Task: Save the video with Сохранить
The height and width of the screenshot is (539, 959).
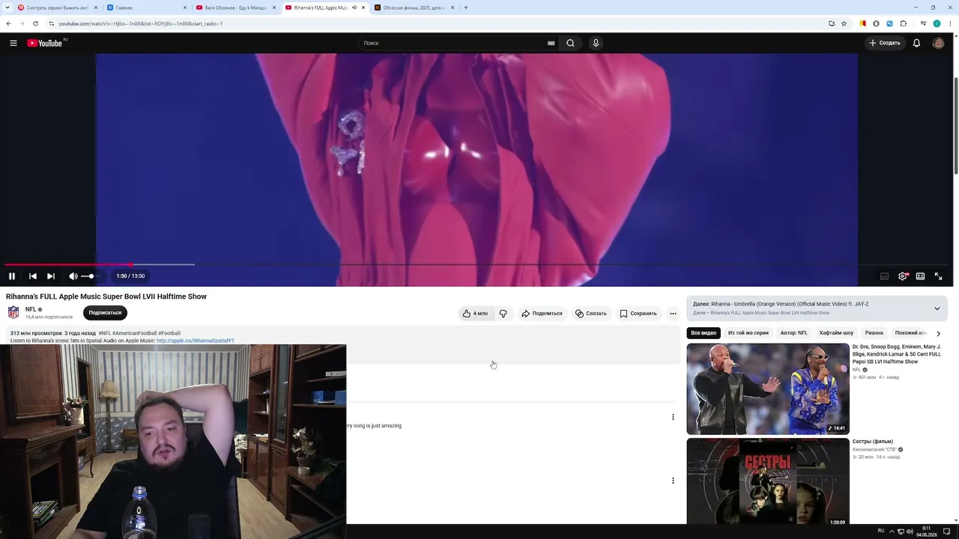Action: coord(638,314)
